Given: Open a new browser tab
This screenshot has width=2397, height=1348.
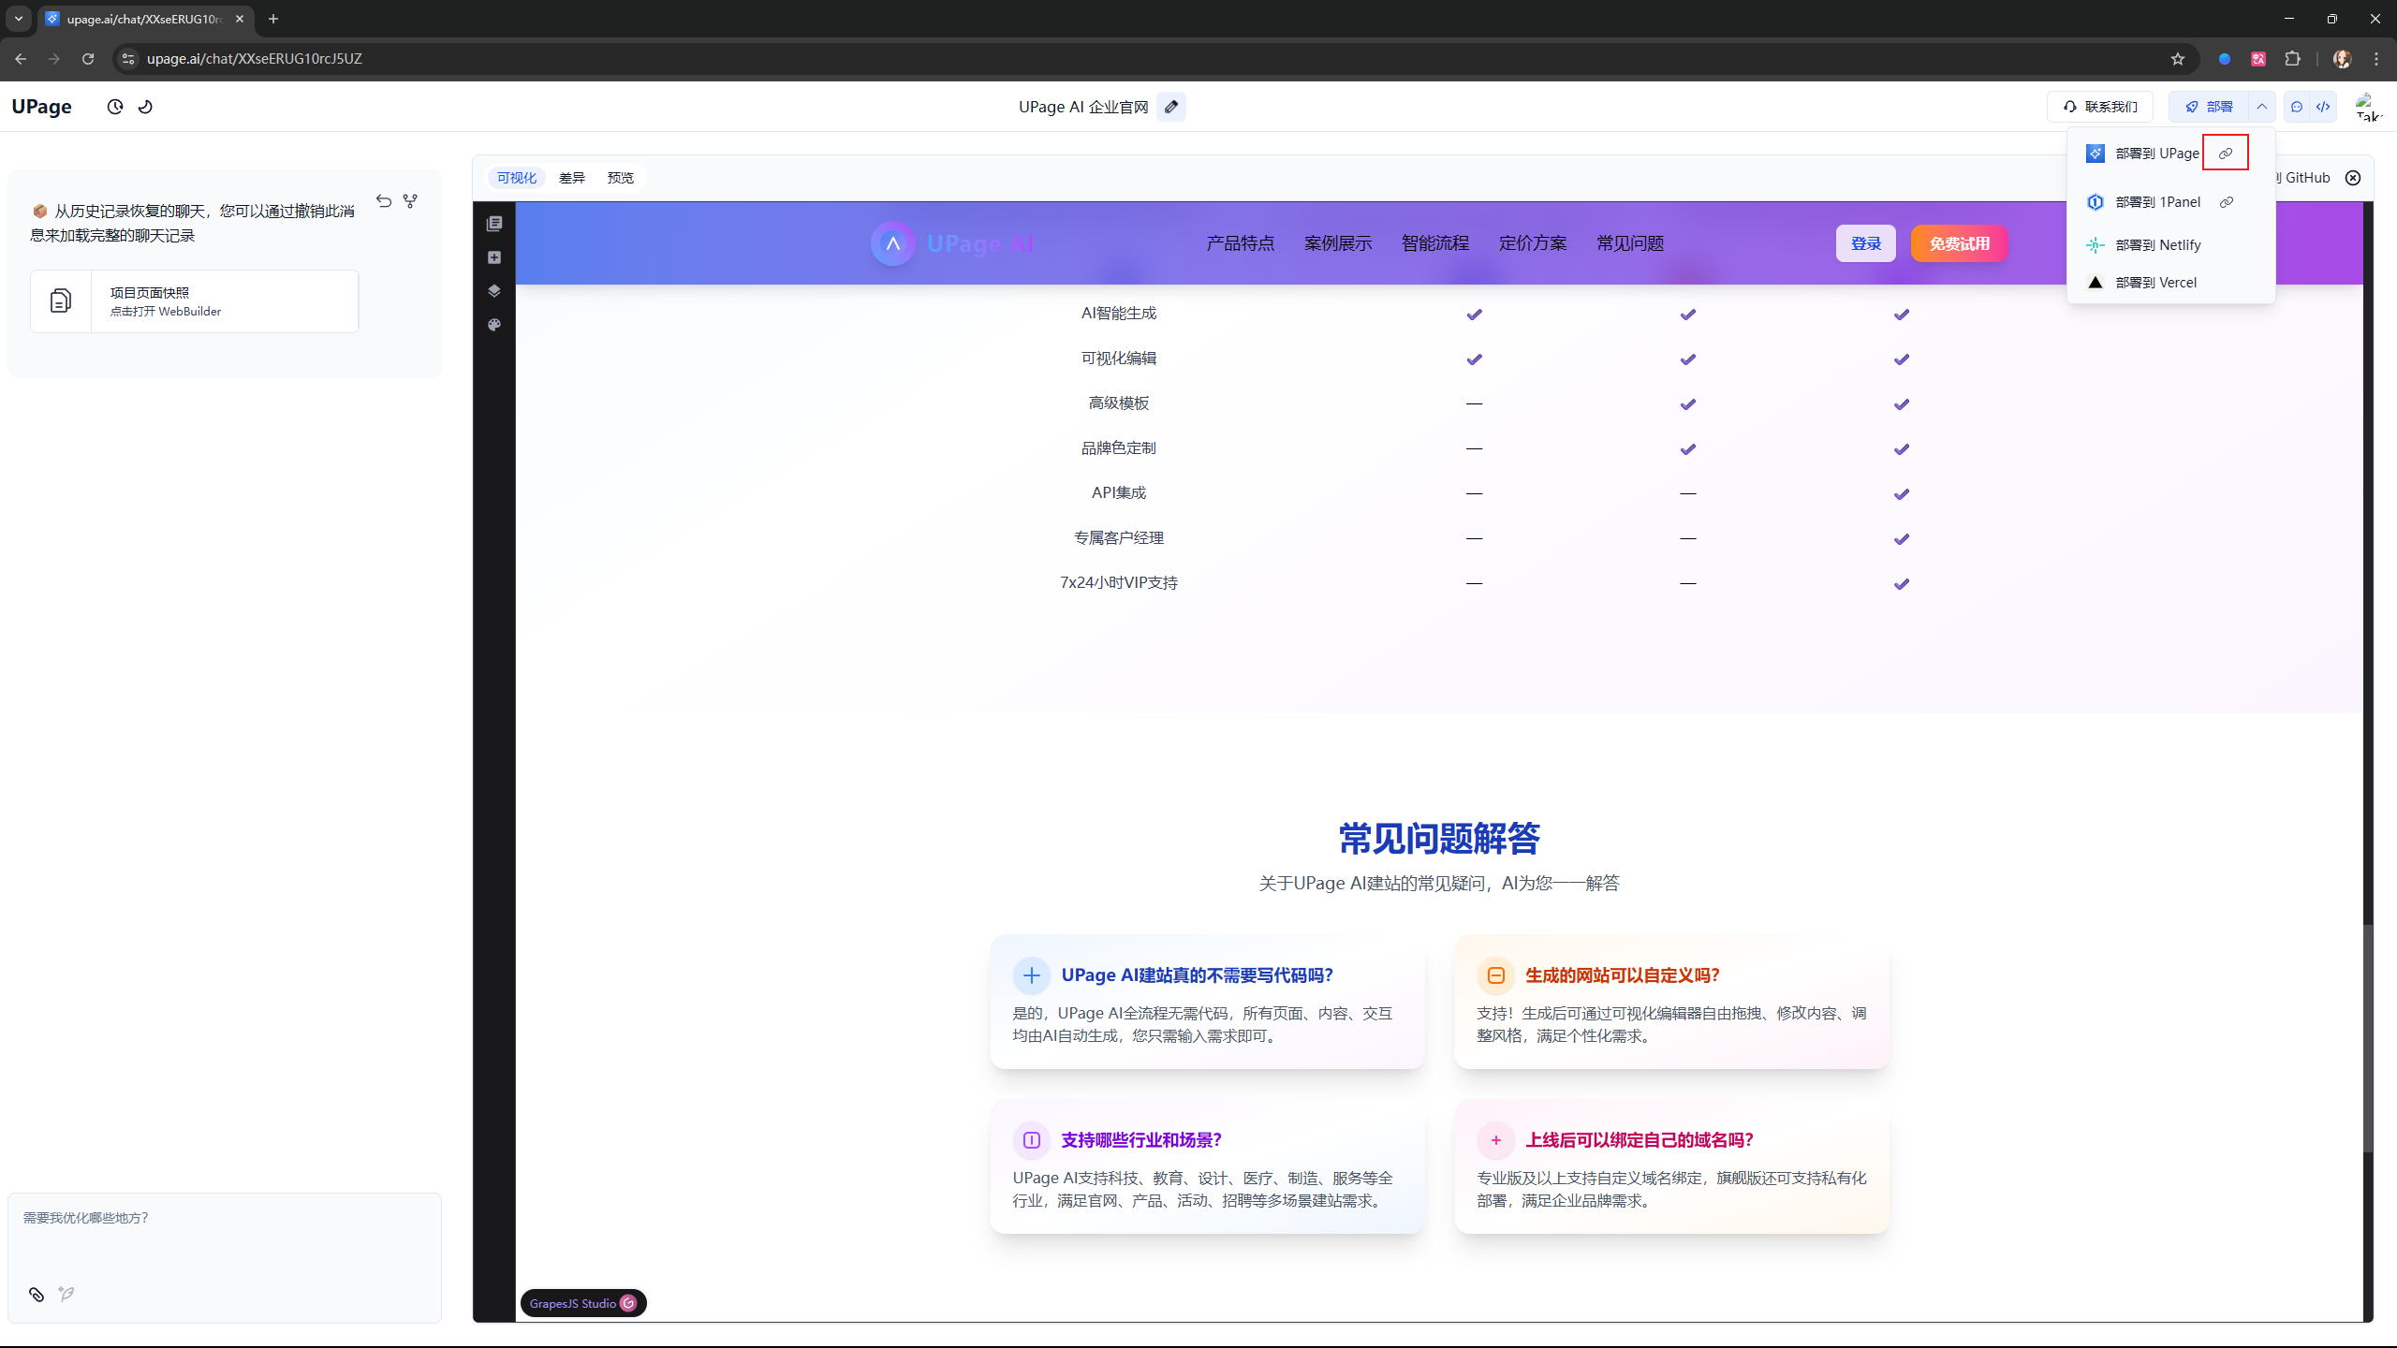Looking at the screenshot, I should pyautogui.click(x=273, y=19).
